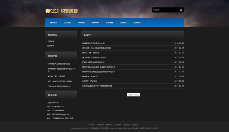Open 新科技 article in sidebar list

tap(56, 76)
